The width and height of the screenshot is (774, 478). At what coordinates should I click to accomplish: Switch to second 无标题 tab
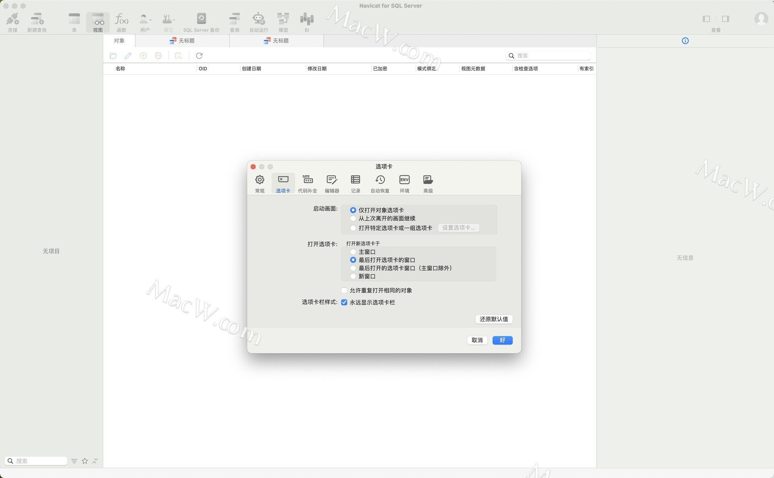[x=277, y=41]
